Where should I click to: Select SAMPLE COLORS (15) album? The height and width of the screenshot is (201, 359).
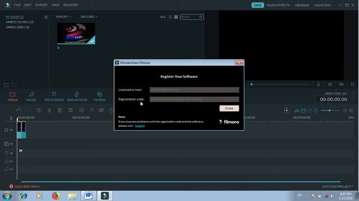click(x=20, y=22)
